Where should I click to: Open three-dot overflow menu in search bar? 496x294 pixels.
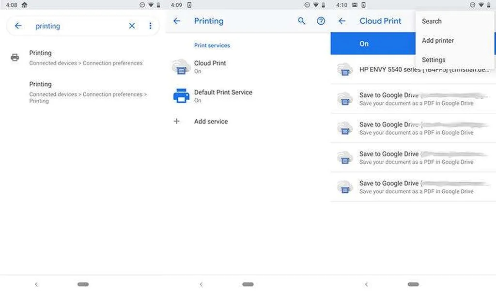[x=150, y=26]
